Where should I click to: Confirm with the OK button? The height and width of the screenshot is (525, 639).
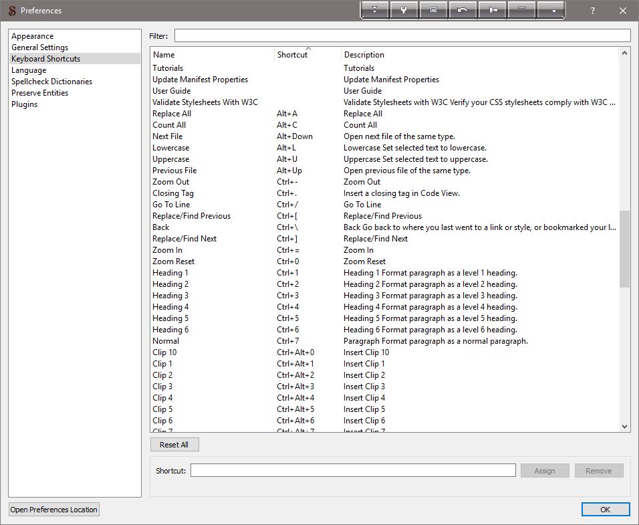605,510
